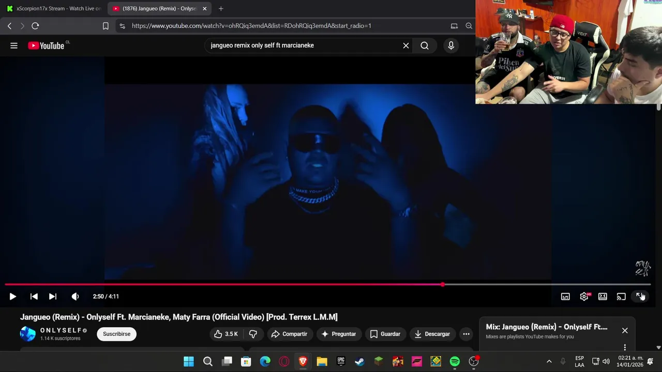Select Brave browser in taskbar
Image resolution: width=662 pixels, height=372 pixels.
click(303, 361)
